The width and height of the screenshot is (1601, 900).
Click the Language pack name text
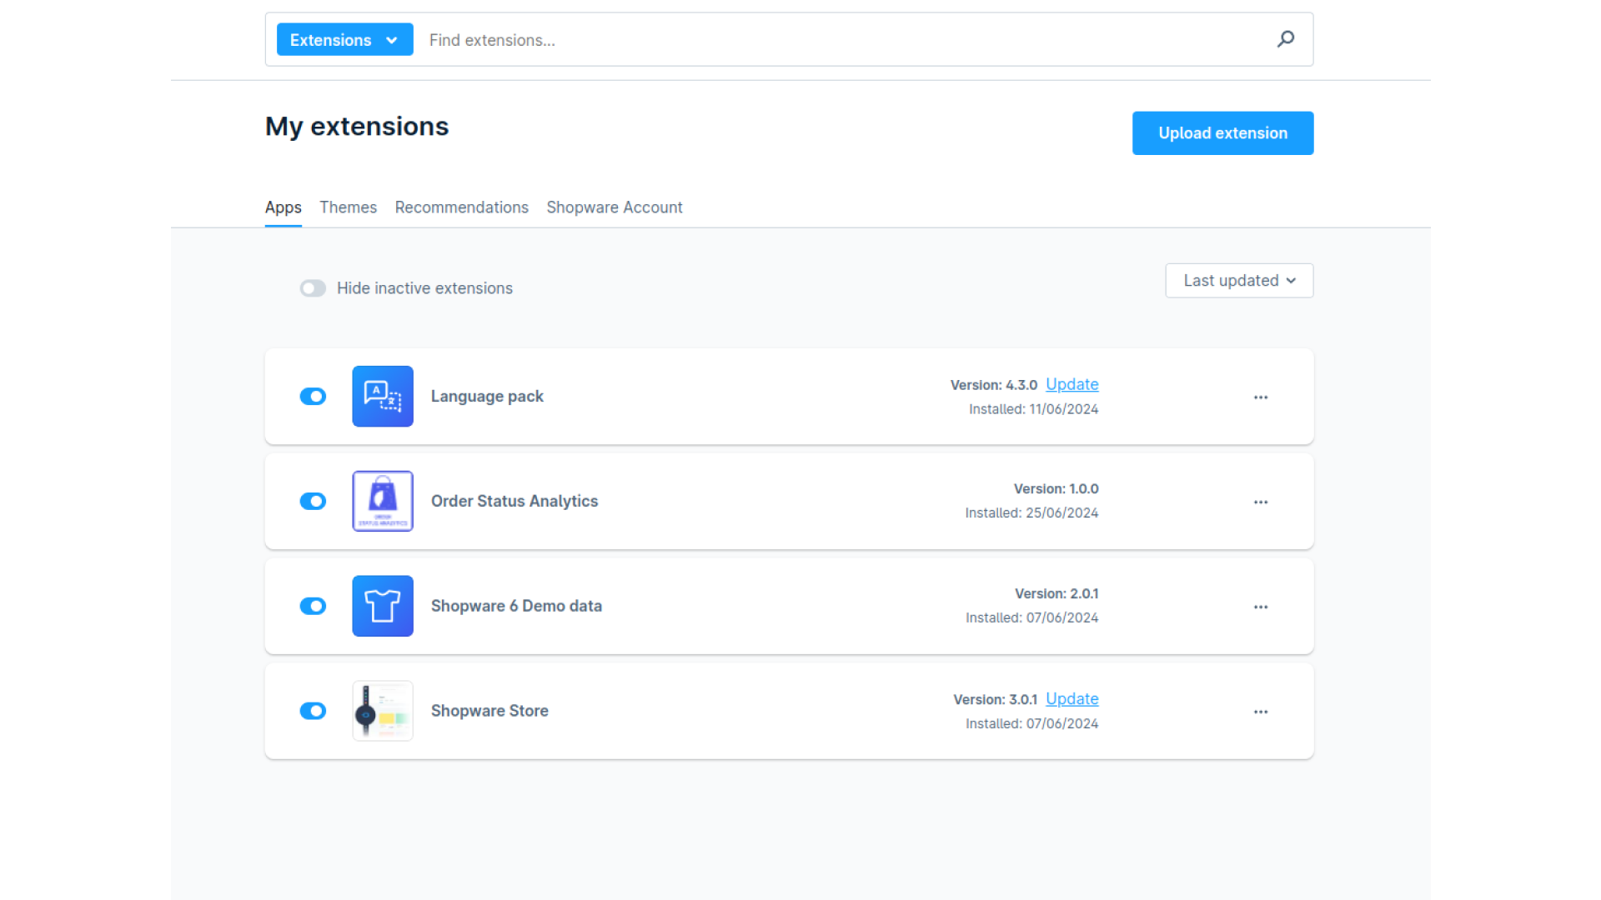tap(487, 397)
